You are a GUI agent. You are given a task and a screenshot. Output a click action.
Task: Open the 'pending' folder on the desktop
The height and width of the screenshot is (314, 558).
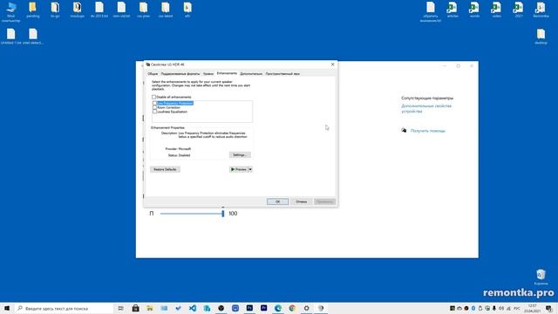tap(33, 10)
